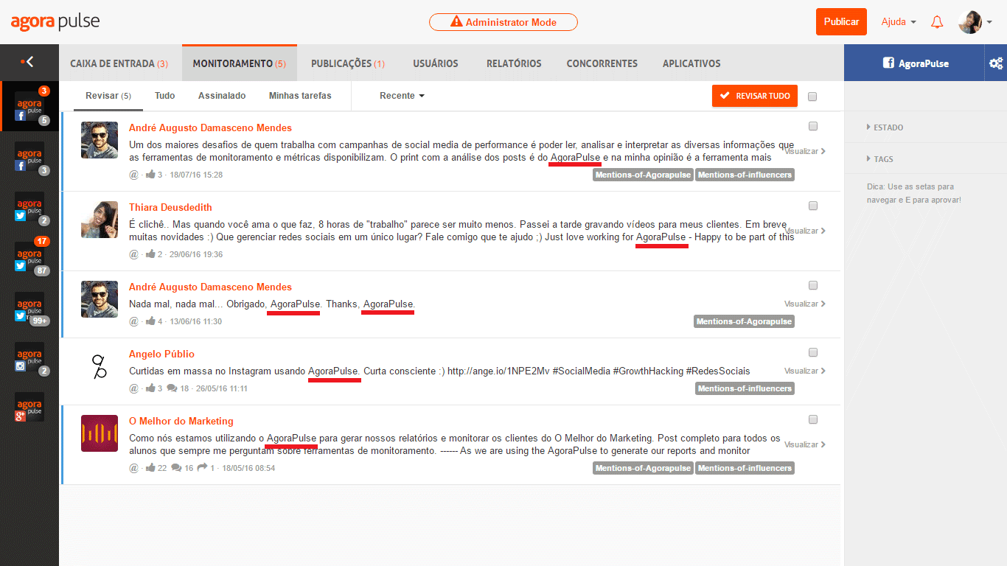Viewport: 1007px width, 566px height.
Task: Tick the select-all checkbox beside Revisar Tudo
Action: [812, 97]
